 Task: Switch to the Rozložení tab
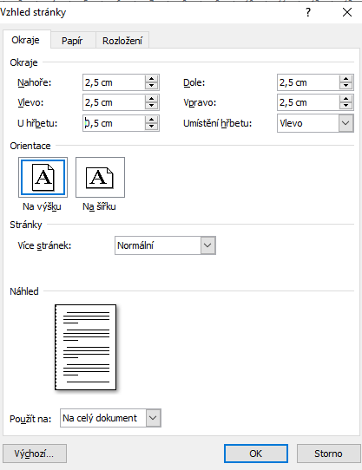(122, 41)
